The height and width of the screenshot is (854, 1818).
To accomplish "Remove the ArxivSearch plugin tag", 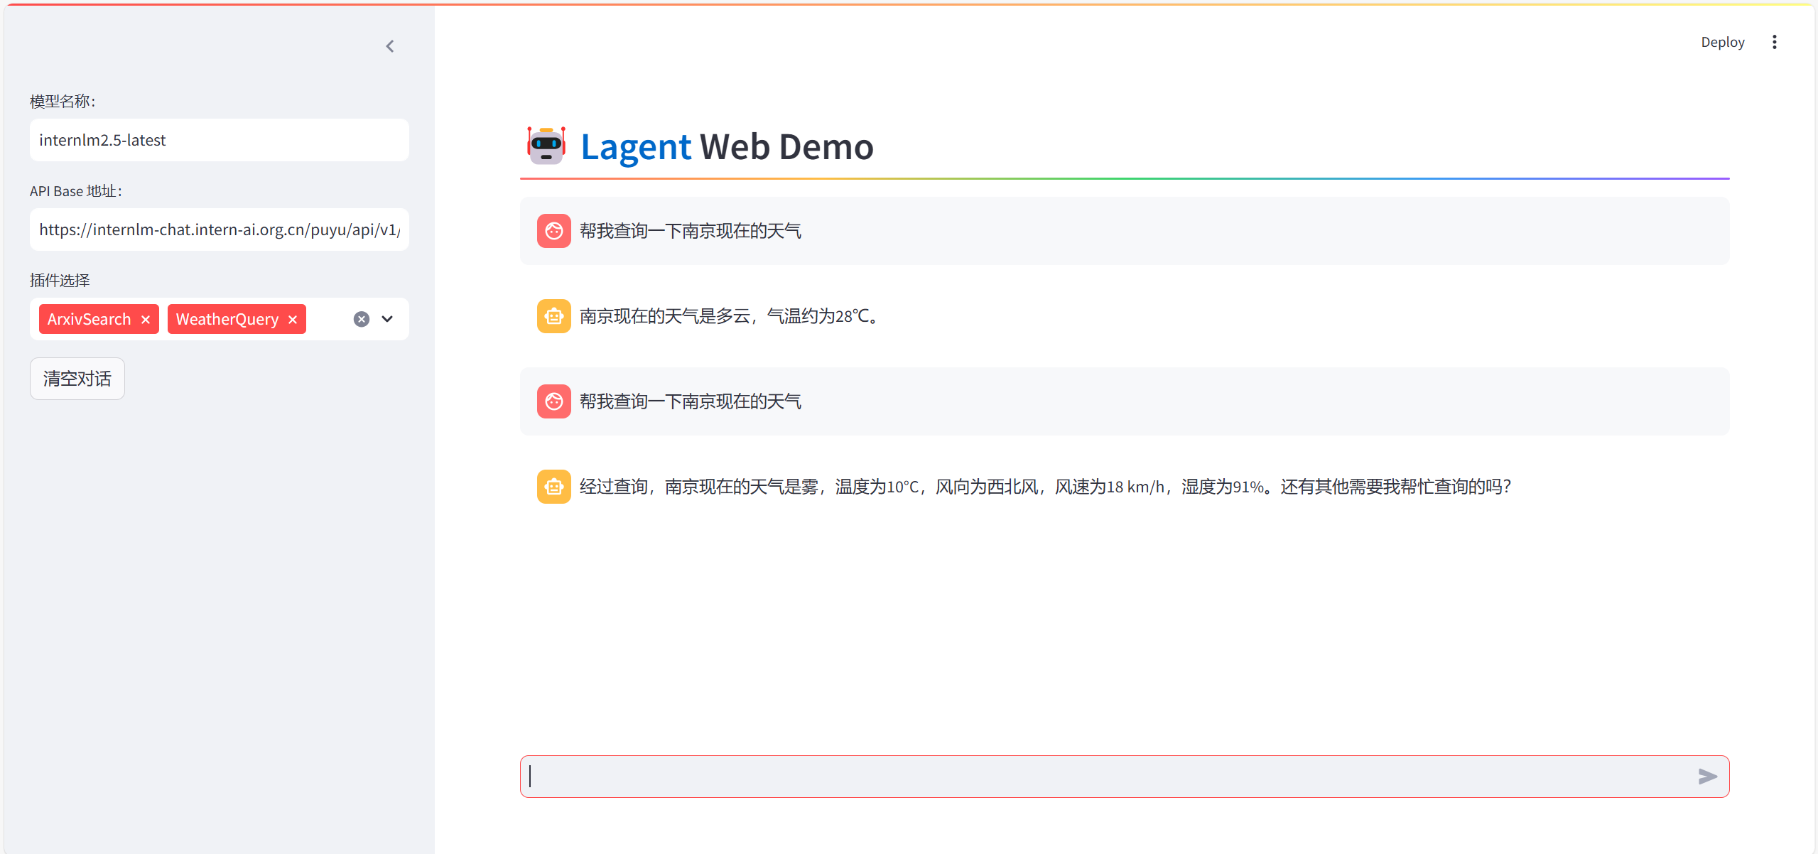I will pyautogui.click(x=146, y=320).
